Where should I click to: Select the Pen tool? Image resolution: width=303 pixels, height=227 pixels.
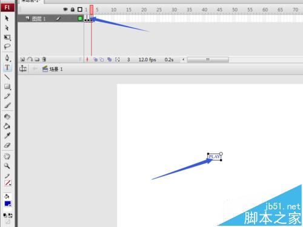(7, 58)
